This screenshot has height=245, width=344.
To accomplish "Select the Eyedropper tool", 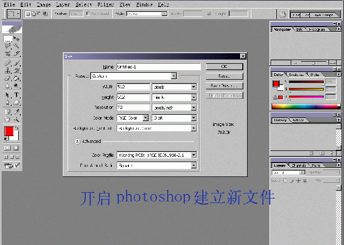I will pyautogui.click(x=16, y=112).
